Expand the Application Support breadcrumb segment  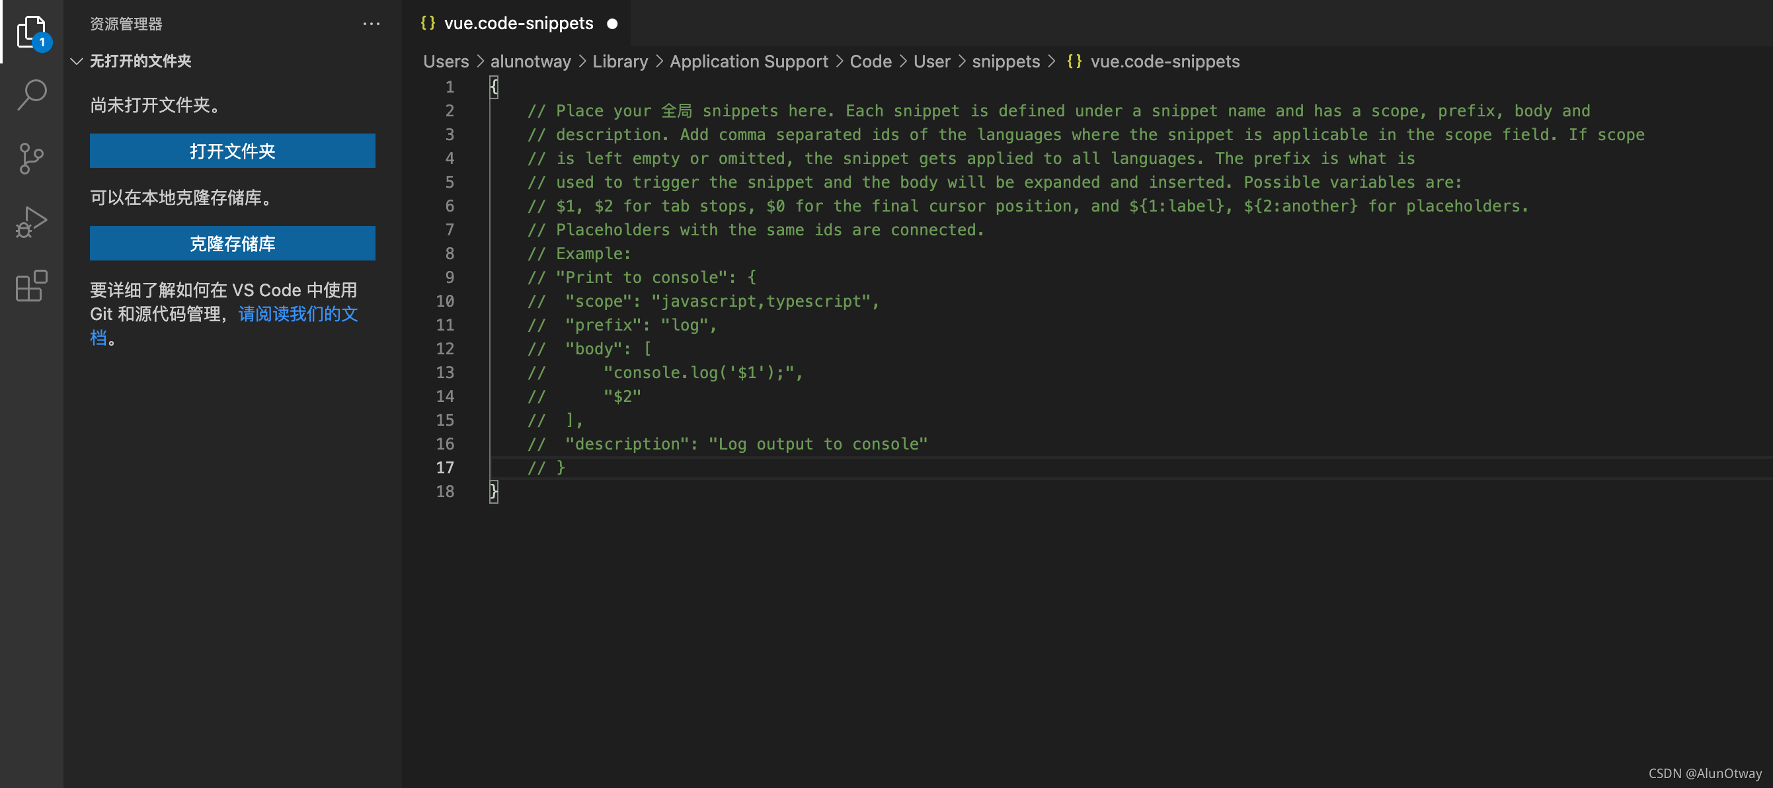point(748,61)
